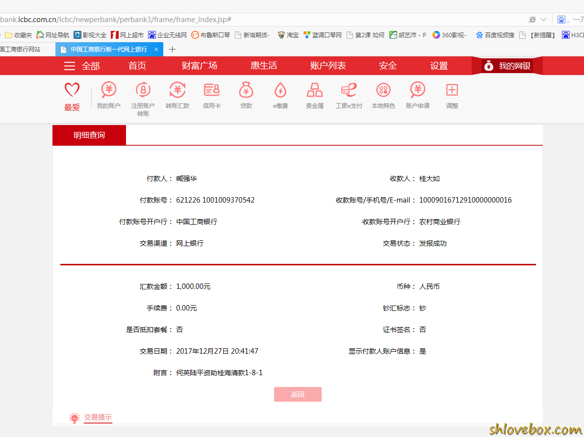This screenshot has height=437, width=584.
Task: Click the transaction date 2017年12月27日 20:41:47
Action: [217, 351]
